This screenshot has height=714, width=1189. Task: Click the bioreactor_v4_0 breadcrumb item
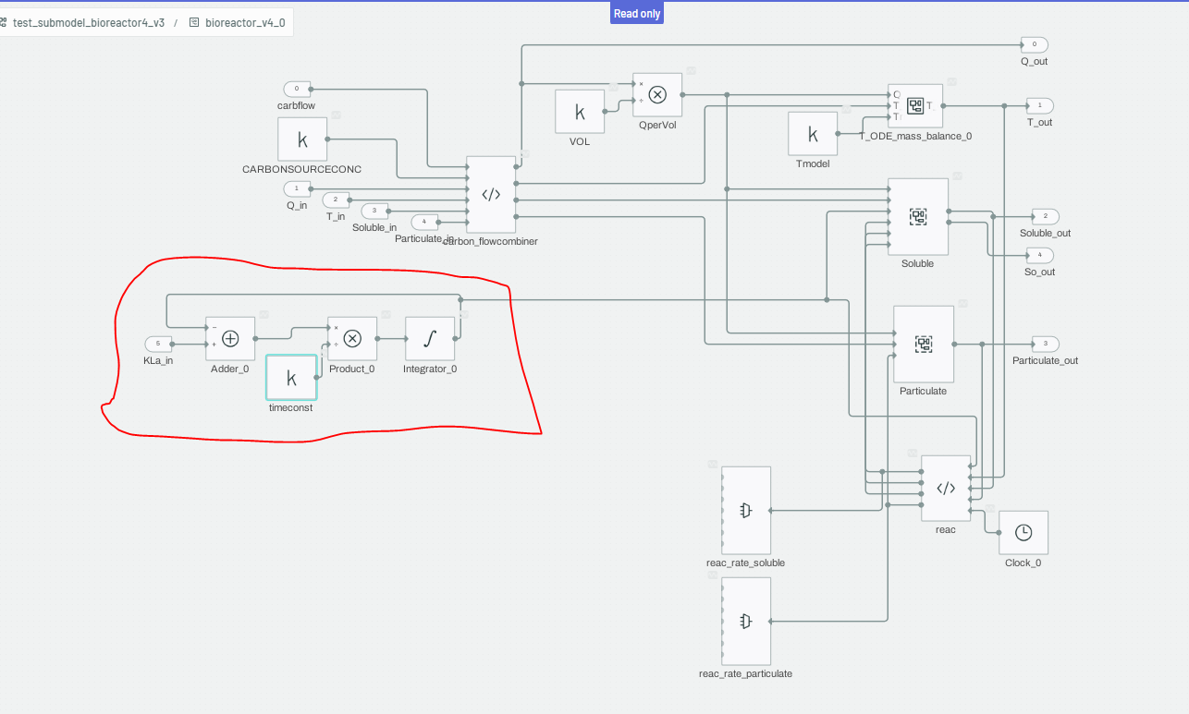pyautogui.click(x=246, y=22)
